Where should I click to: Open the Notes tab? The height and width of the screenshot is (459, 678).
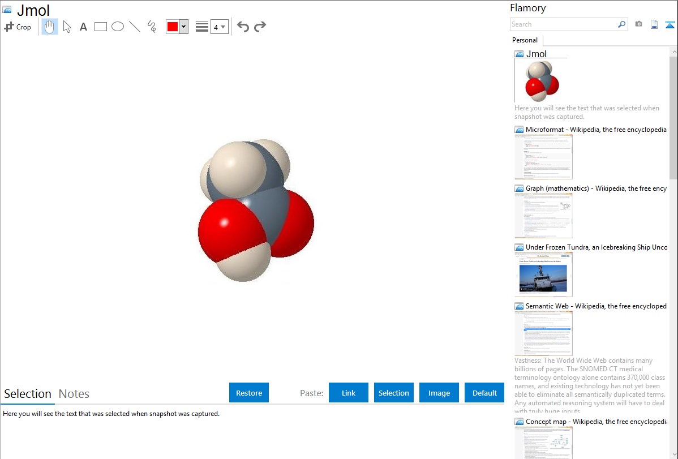click(x=74, y=394)
